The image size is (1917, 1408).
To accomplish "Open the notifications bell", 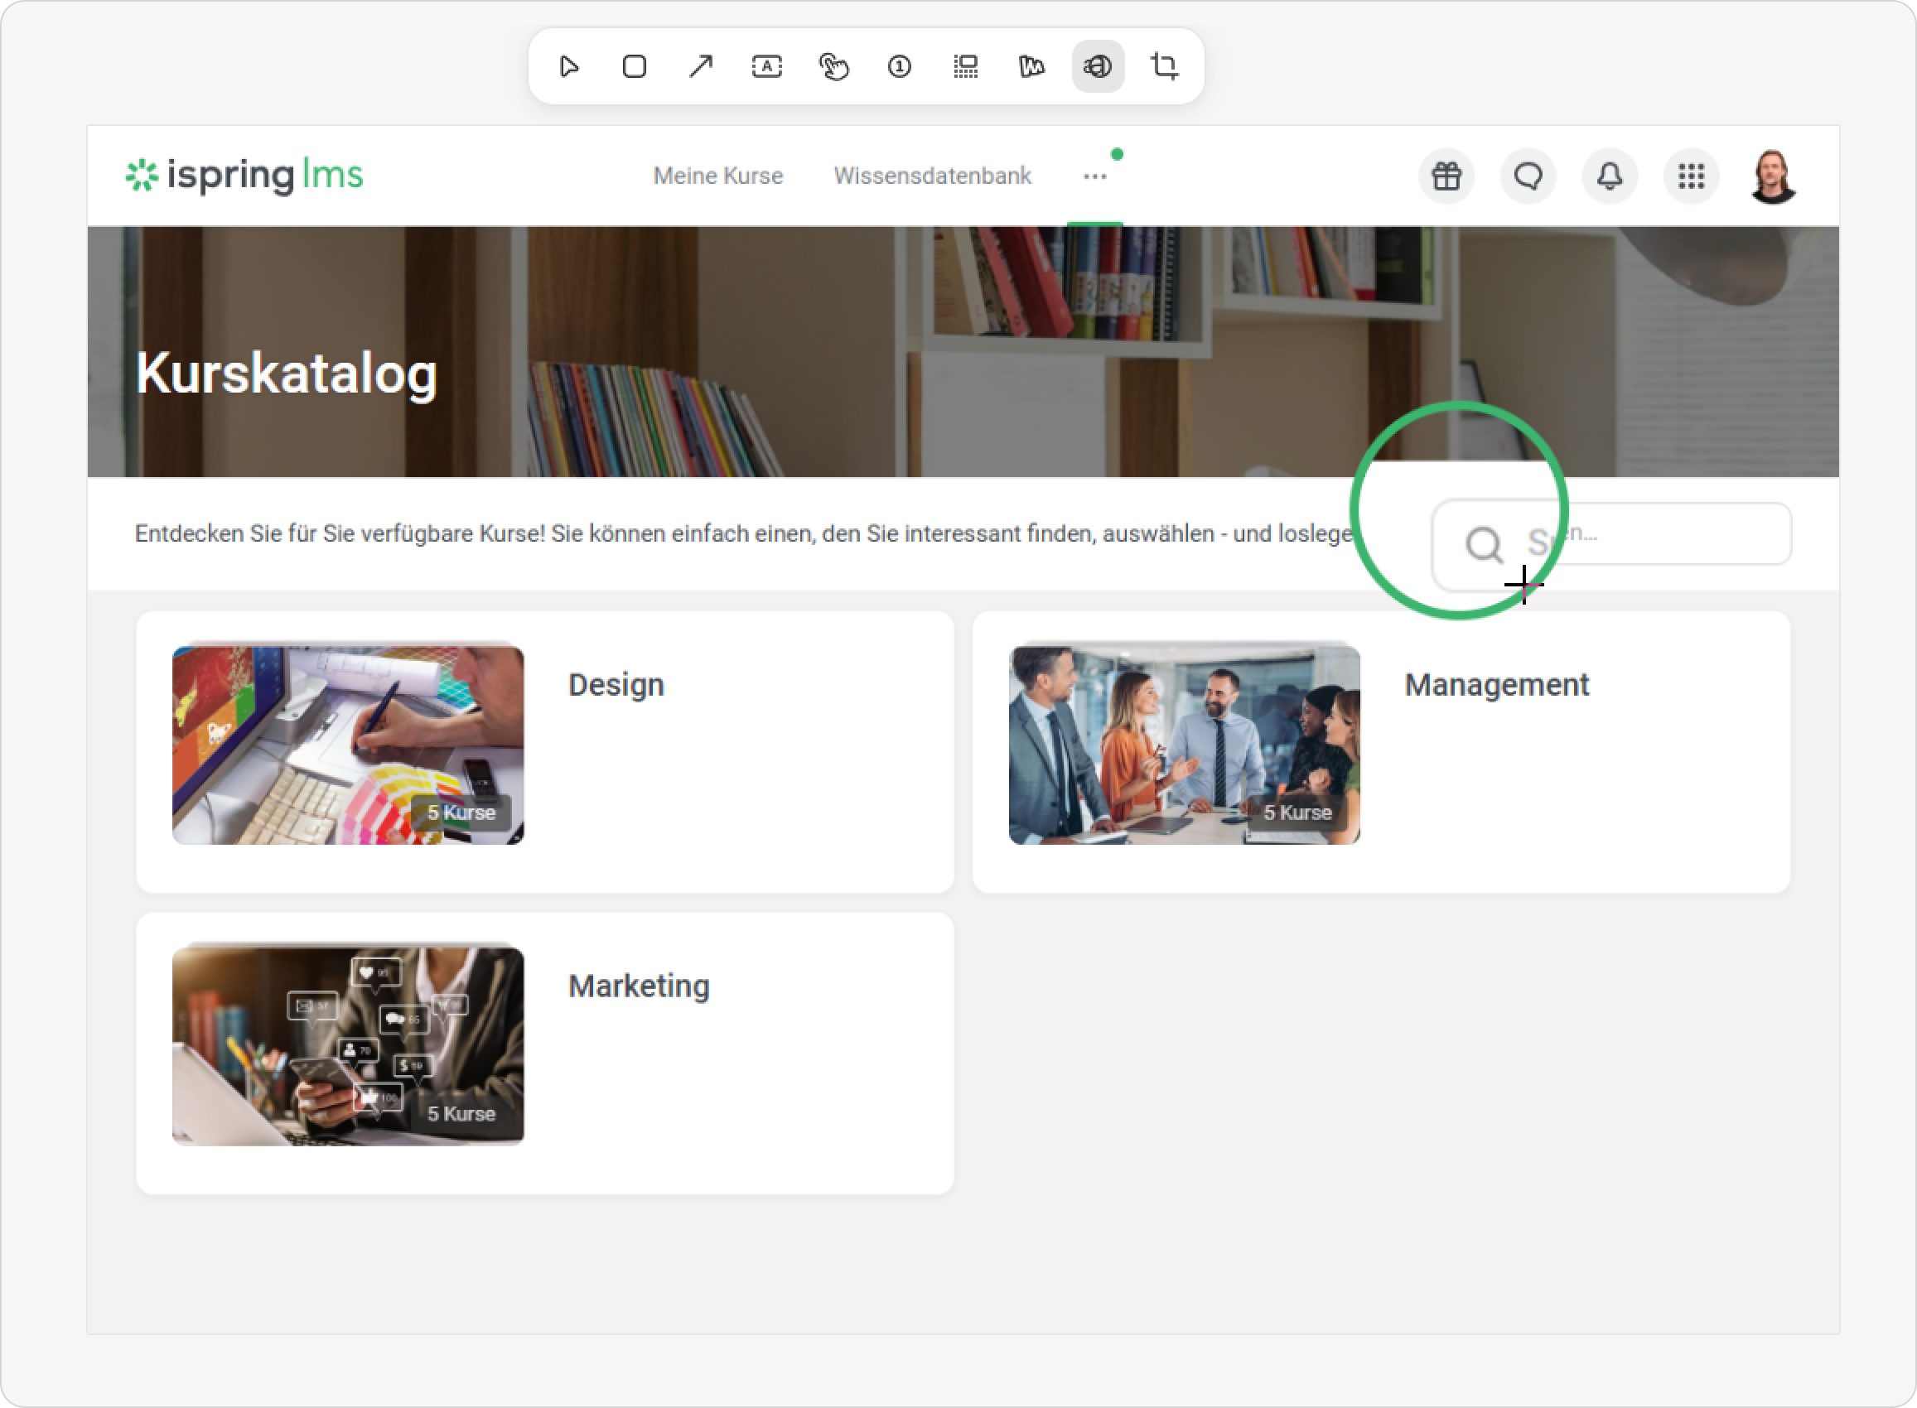I will (x=1610, y=176).
